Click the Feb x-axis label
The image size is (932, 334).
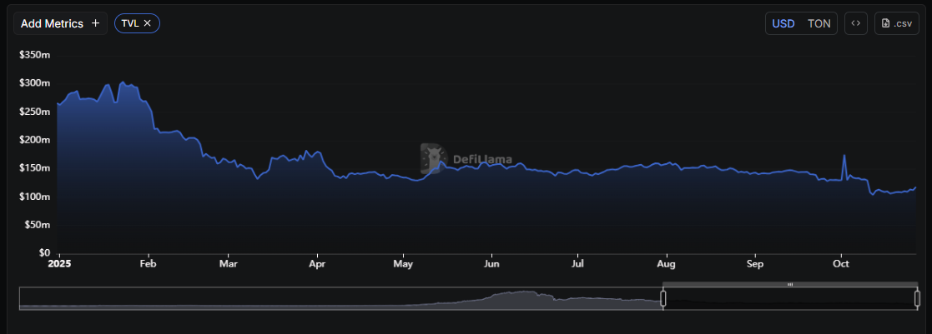pos(148,264)
